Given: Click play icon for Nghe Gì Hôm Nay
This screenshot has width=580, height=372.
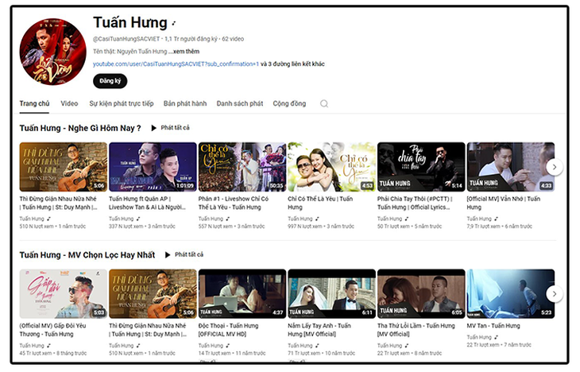Looking at the screenshot, I should 153,128.
